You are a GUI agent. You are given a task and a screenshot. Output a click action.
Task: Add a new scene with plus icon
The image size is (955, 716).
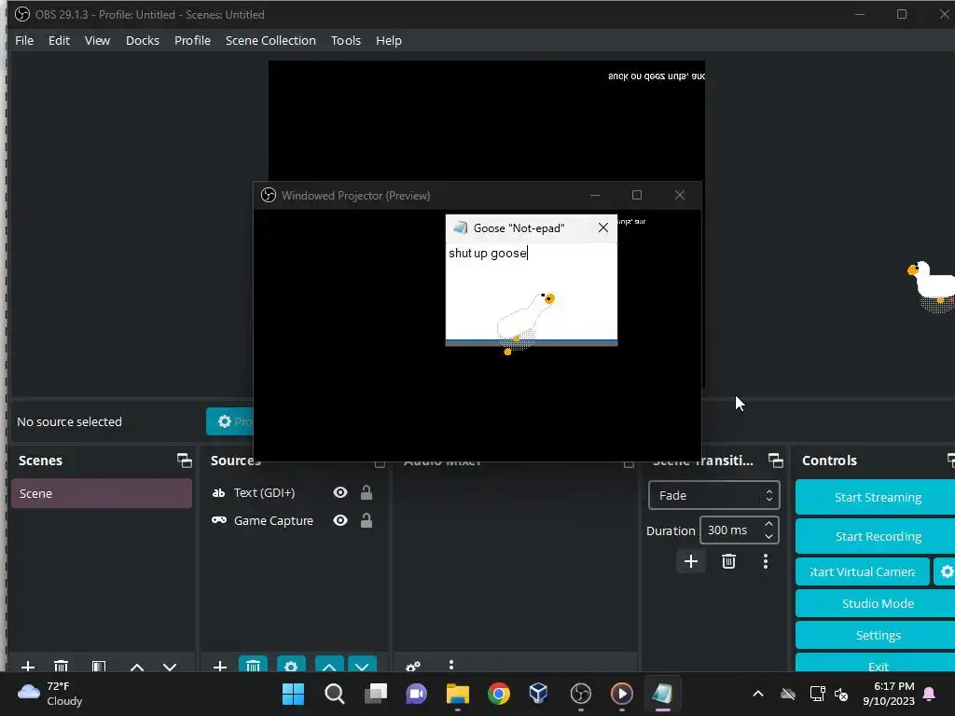(x=27, y=666)
